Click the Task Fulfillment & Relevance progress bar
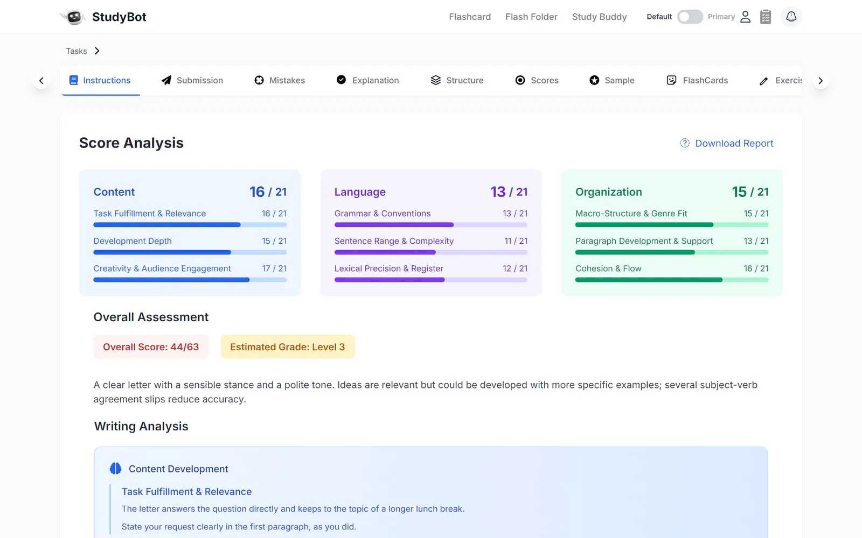 click(x=190, y=225)
